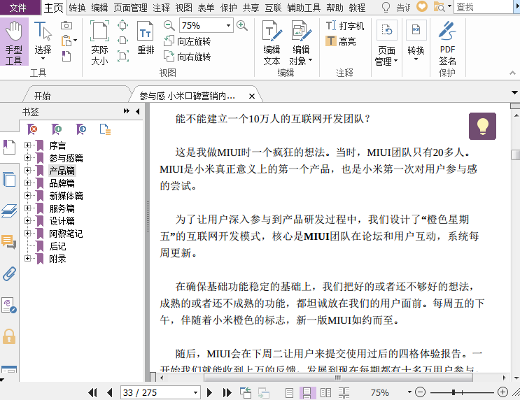Viewport: 520px width, 400px height.
Task: Open the Pages thumbnail sidebar icon
Action: tap(9, 179)
